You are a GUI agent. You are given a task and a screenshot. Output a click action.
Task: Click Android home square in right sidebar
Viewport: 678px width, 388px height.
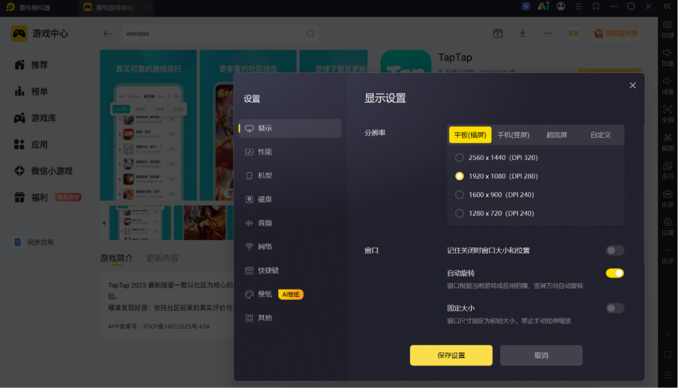click(668, 355)
